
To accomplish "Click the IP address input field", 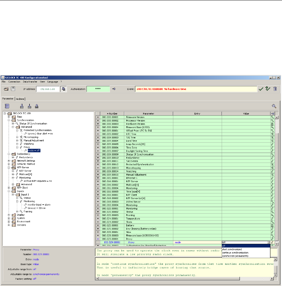I will pyautogui.click(x=50, y=89).
